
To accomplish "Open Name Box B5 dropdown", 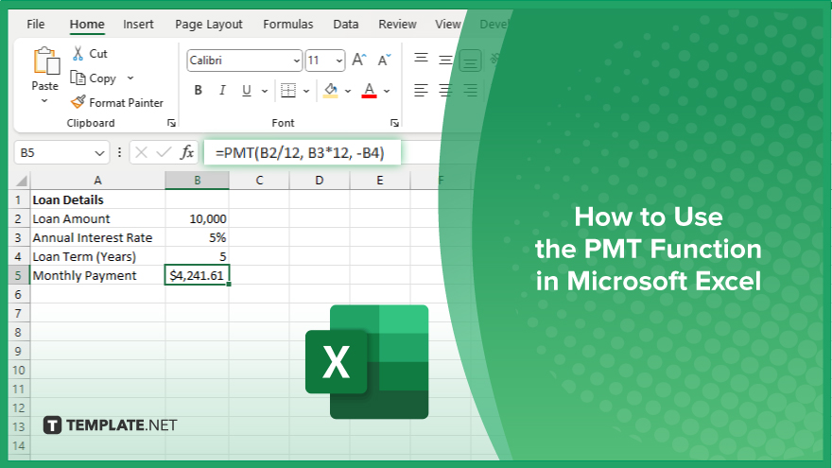I will tap(99, 153).
